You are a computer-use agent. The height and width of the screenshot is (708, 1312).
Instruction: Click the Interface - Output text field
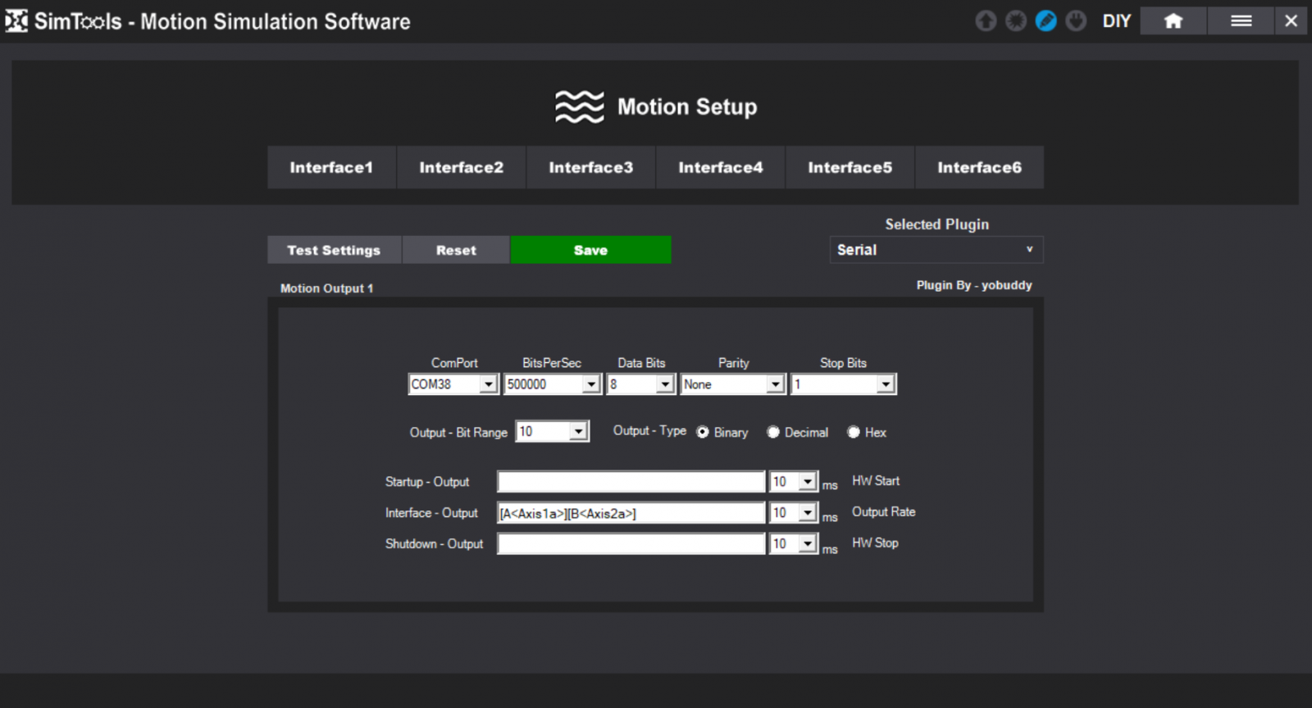coord(631,513)
